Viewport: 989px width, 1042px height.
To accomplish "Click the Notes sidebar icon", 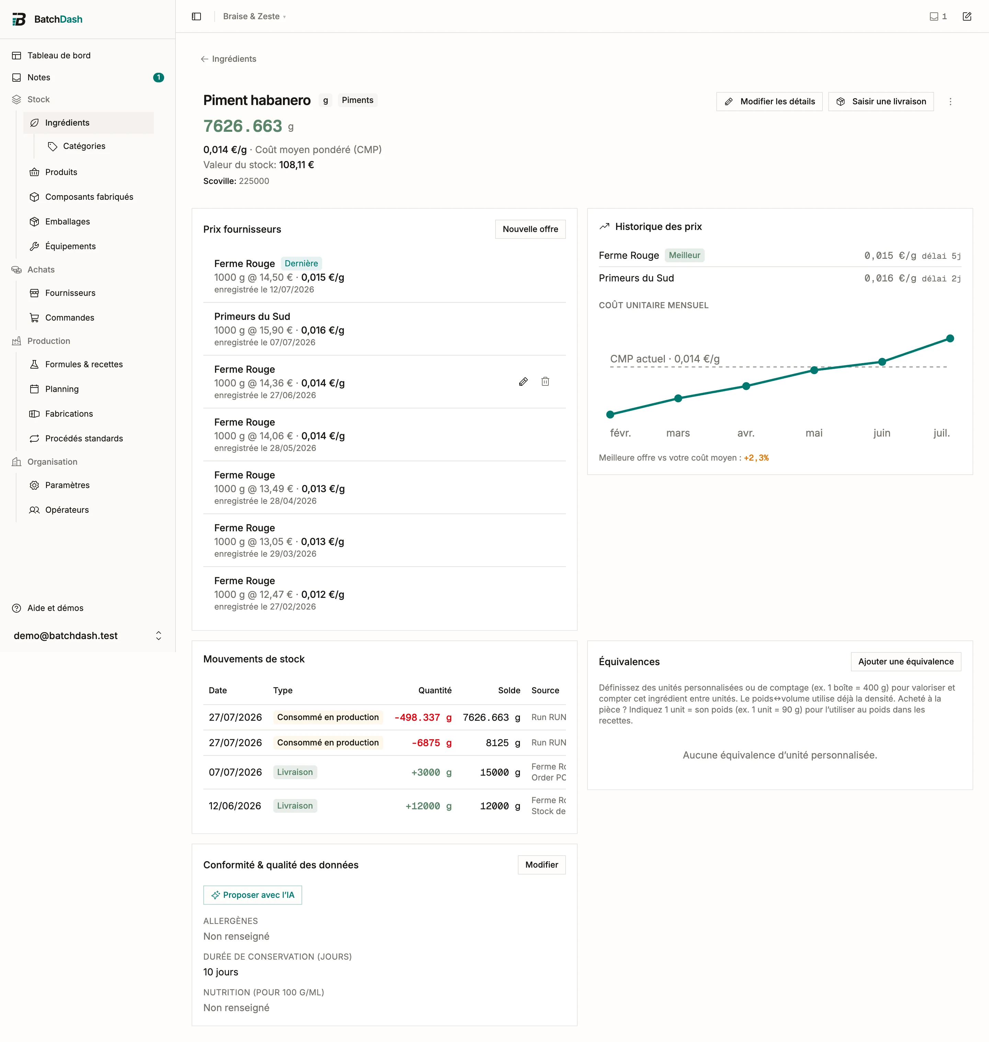I will 17,78.
